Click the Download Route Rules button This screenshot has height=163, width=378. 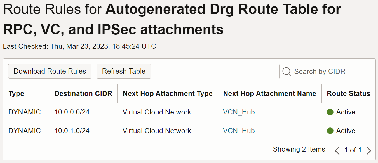point(50,71)
